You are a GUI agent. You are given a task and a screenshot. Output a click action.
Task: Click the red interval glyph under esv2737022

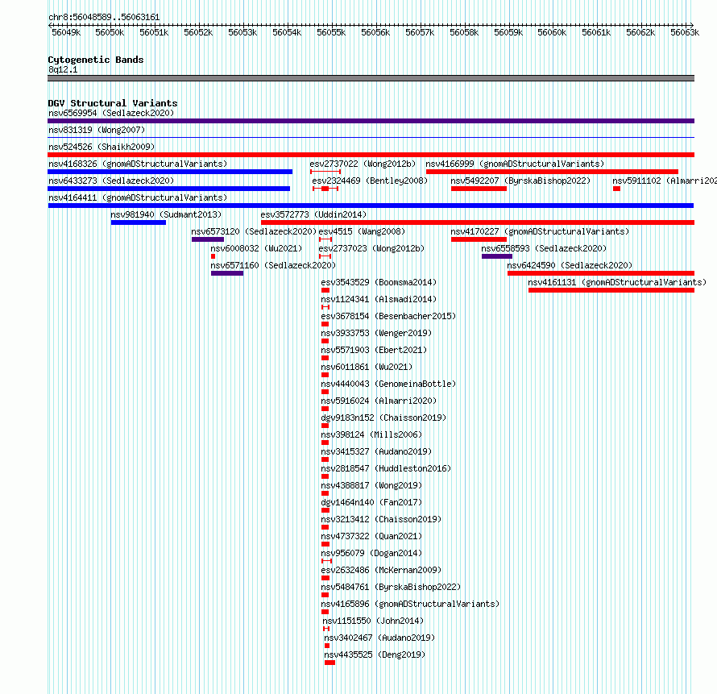tap(325, 172)
